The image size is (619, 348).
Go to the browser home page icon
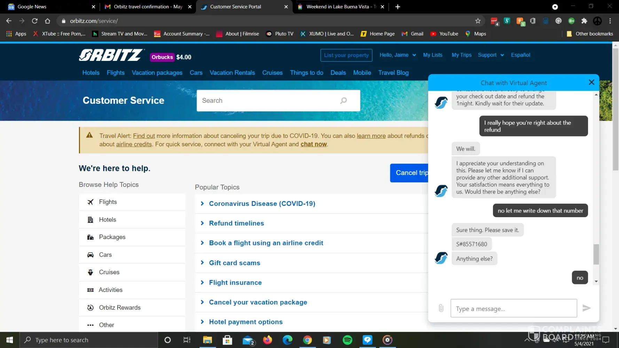48,21
